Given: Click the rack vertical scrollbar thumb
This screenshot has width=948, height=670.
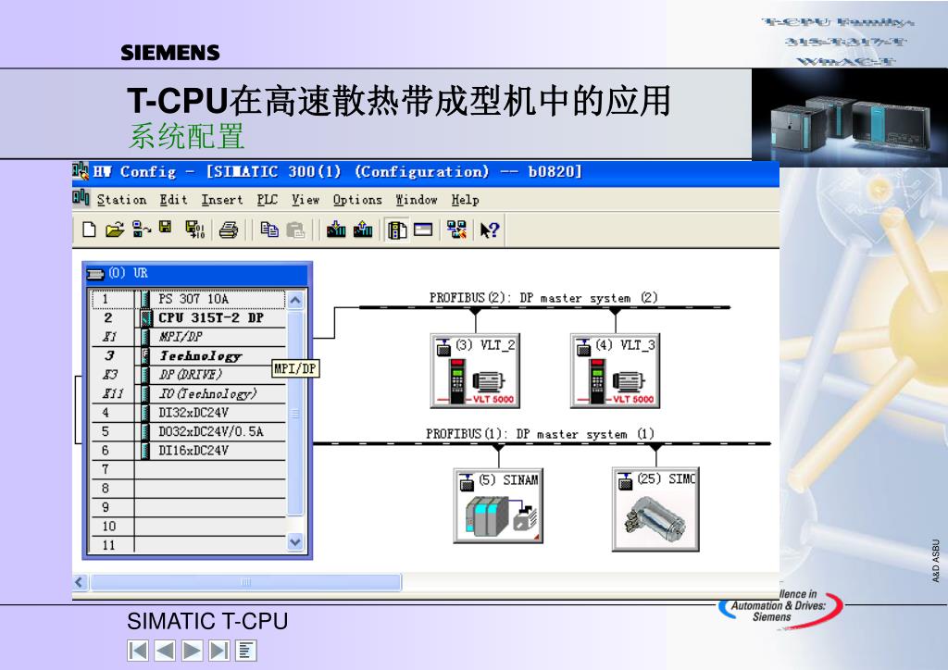Looking at the screenshot, I should 295,413.
